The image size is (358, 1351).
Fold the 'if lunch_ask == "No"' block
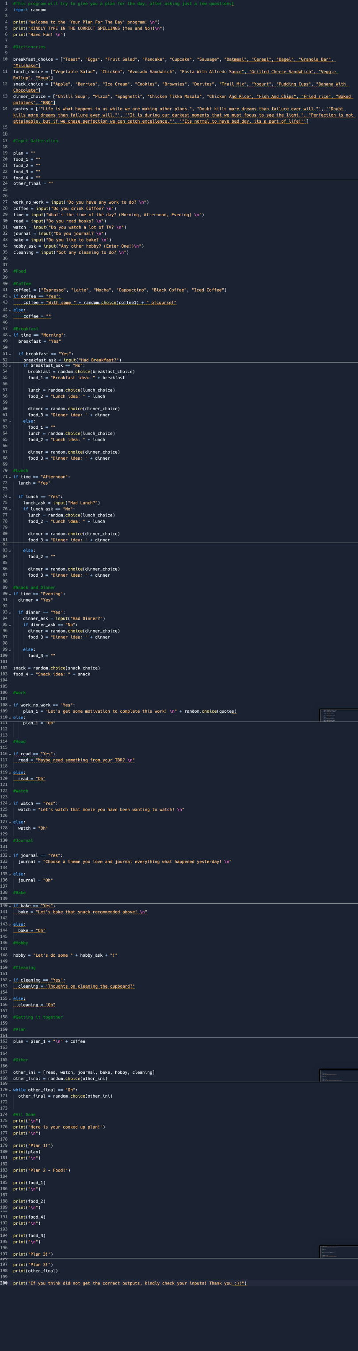point(10,509)
